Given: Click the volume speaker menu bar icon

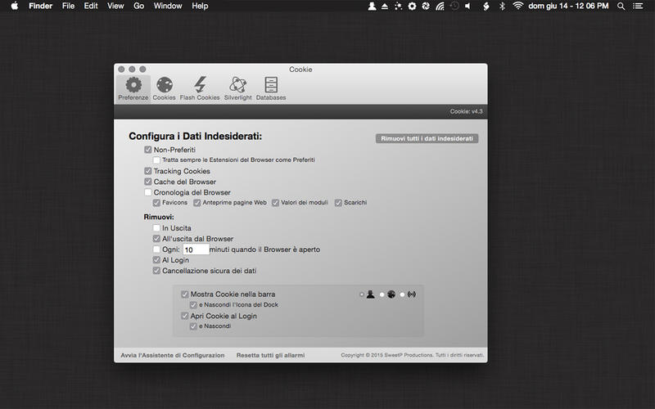Looking at the screenshot, I should (469, 6).
